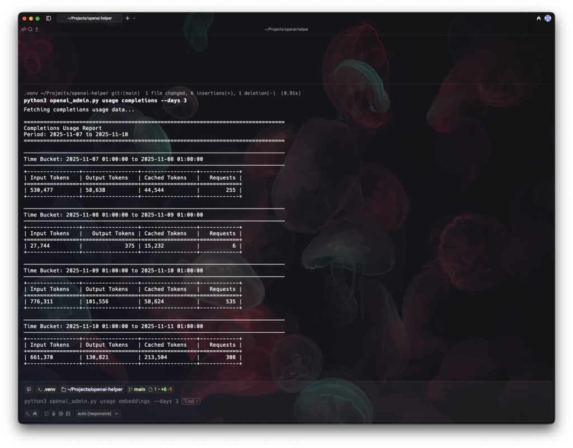Open the auto (responsive) model dropdown
Screen dimensions: 573x448
tap(98, 414)
